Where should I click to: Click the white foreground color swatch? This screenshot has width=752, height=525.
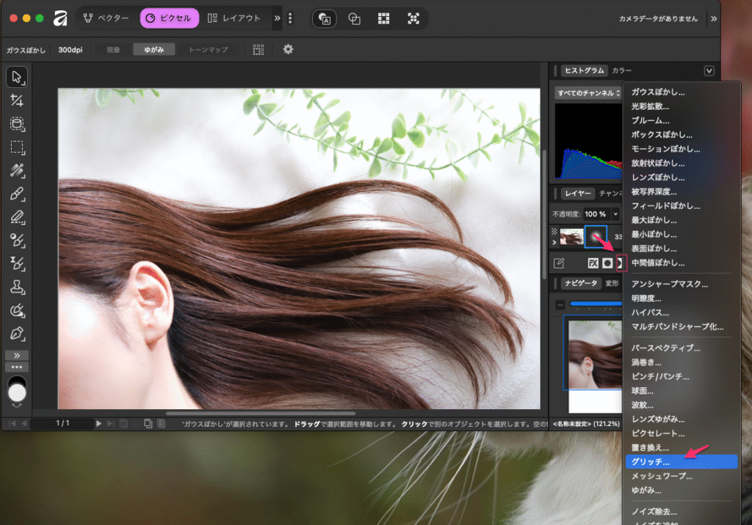click(x=17, y=393)
